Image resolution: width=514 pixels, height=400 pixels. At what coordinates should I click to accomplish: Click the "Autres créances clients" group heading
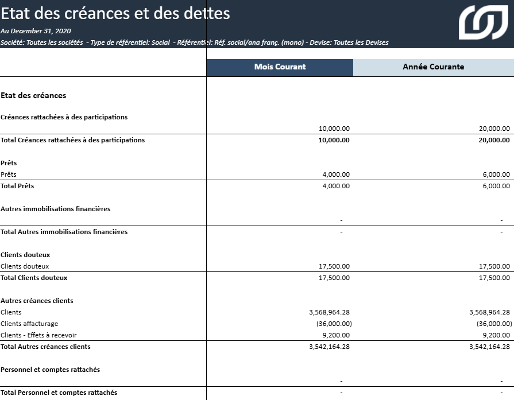coord(37,301)
